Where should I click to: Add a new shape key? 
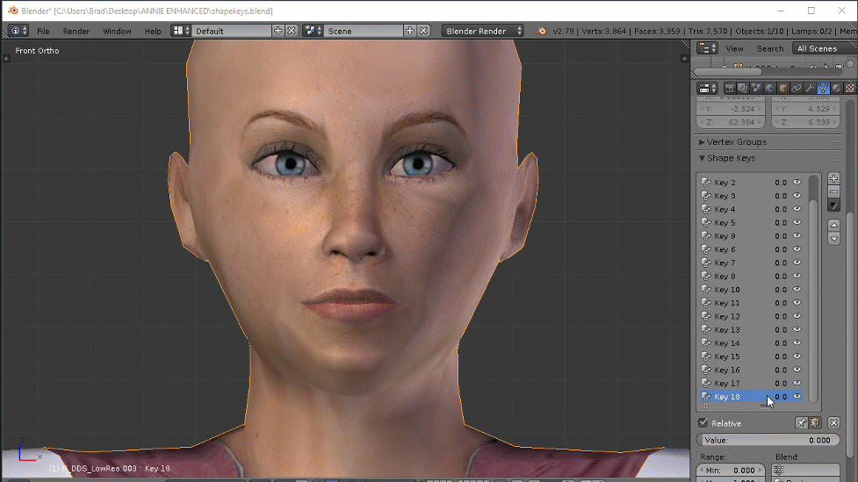click(833, 179)
